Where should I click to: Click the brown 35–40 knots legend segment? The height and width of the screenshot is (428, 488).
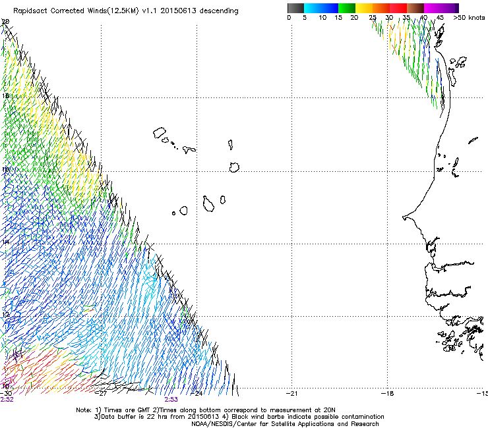point(415,8)
